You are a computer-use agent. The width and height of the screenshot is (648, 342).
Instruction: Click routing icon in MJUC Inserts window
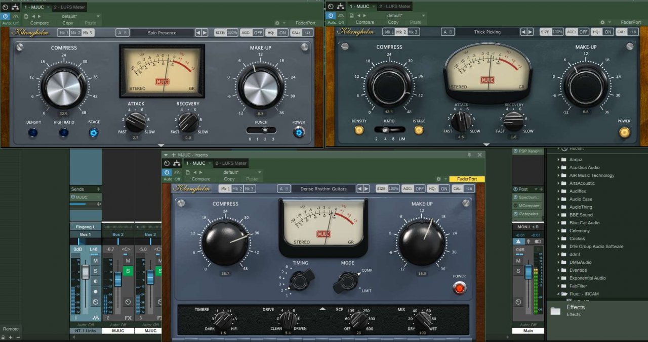pos(177,163)
